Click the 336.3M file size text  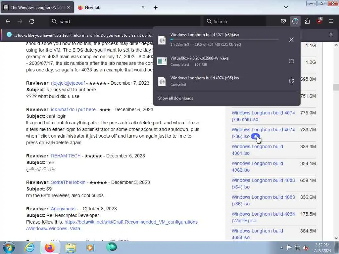[308, 147]
